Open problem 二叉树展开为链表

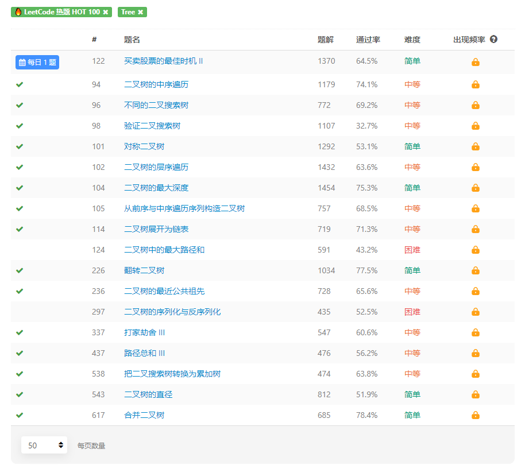(156, 229)
